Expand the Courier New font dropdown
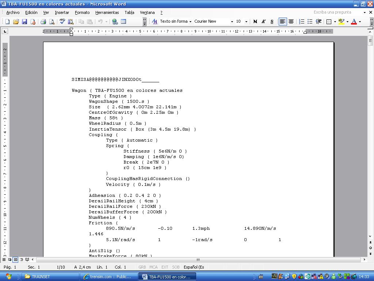Image resolution: width=374 pixels, height=281 pixels. 232,22
